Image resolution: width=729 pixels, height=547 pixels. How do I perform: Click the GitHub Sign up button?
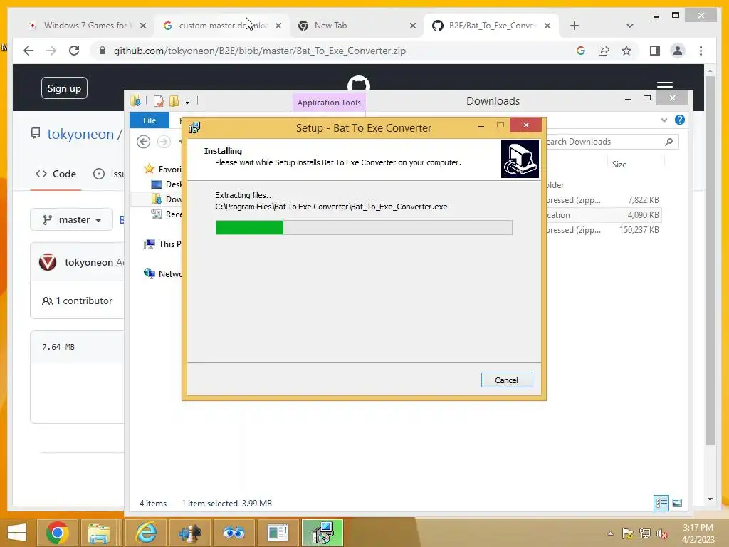tap(64, 88)
